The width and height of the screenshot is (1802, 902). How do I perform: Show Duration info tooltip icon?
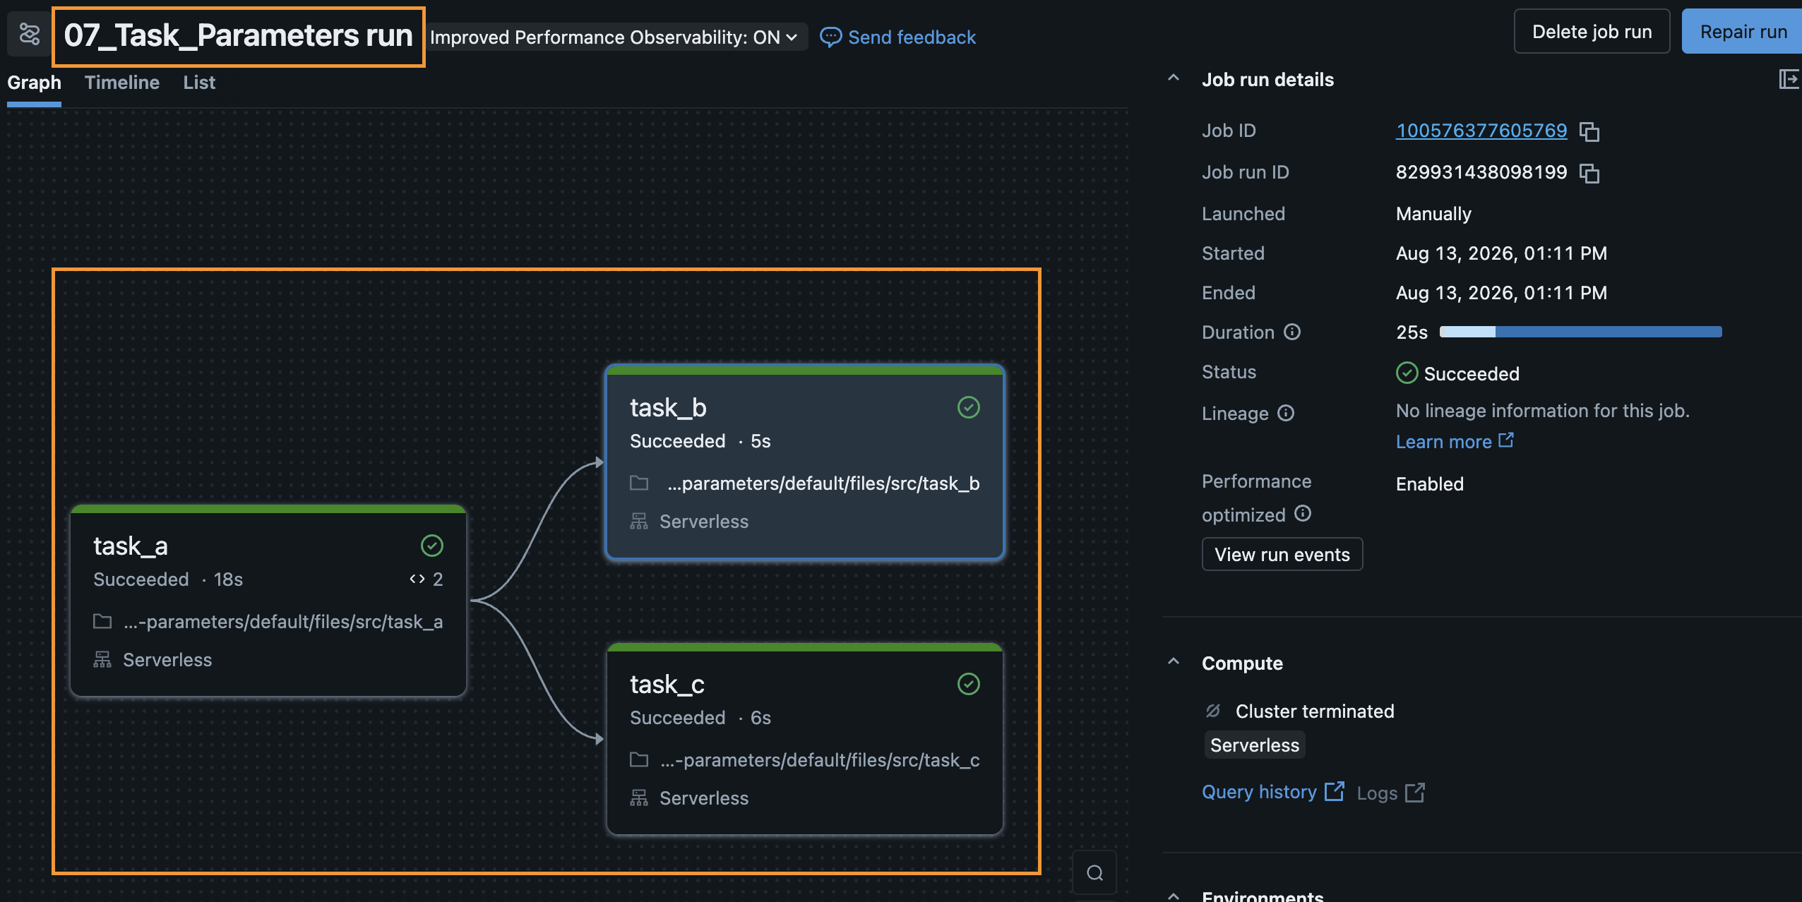pyautogui.click(x=1292, y=332)
